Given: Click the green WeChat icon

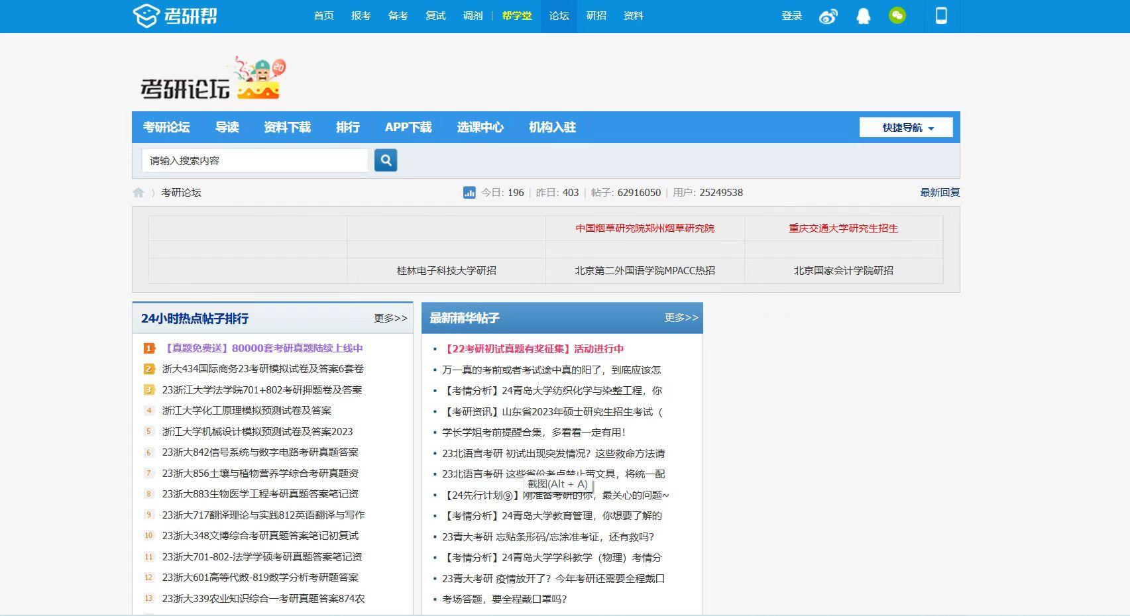Looking at the screenshot, I should coord(897,16).
